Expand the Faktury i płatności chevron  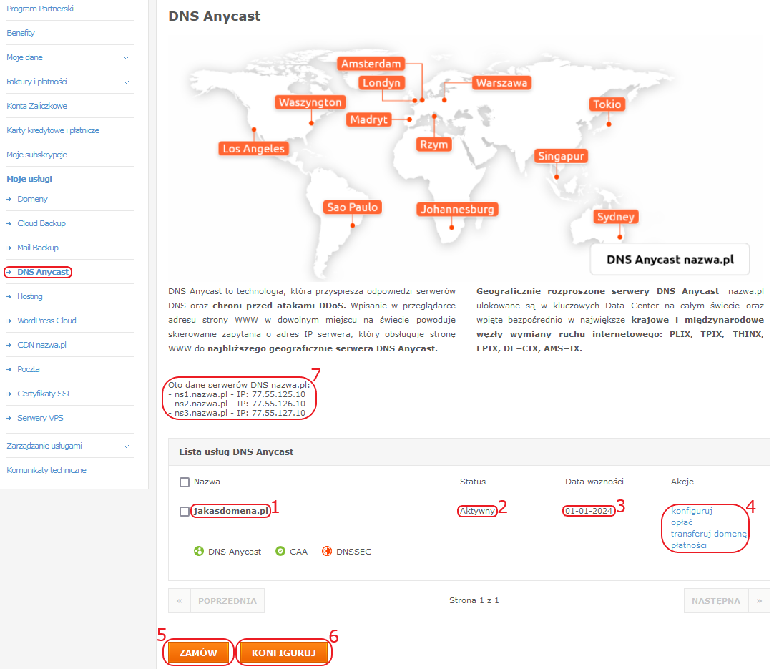coord(127,82)
